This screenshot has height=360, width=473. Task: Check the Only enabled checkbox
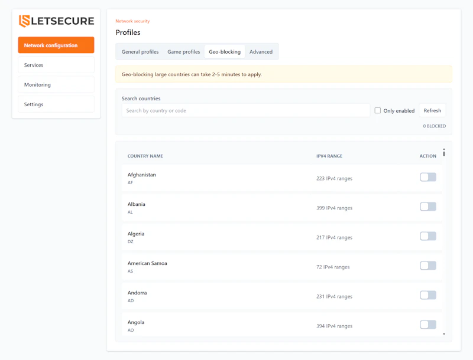[x=377, y=110]
